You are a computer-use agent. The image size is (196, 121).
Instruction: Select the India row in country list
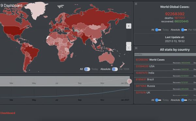(x=165, y=74)
